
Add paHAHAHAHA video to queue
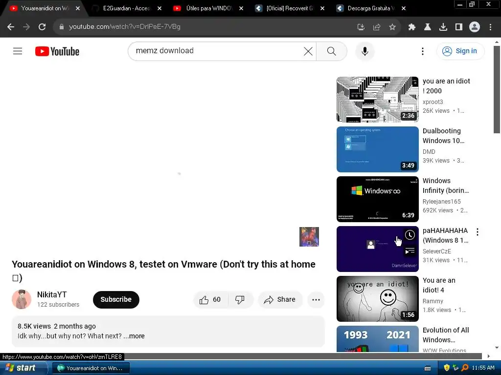410,251
